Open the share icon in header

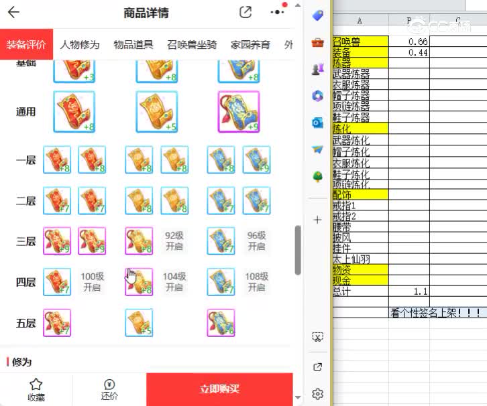[246, 13]
